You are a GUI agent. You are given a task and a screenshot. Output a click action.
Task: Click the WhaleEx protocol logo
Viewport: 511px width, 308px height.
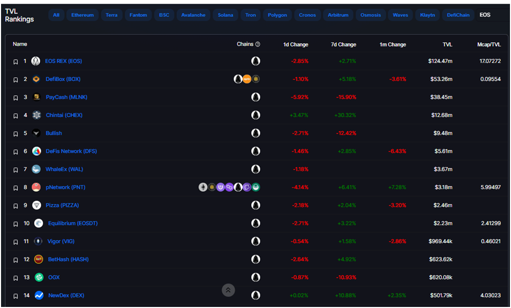point(36,169)
